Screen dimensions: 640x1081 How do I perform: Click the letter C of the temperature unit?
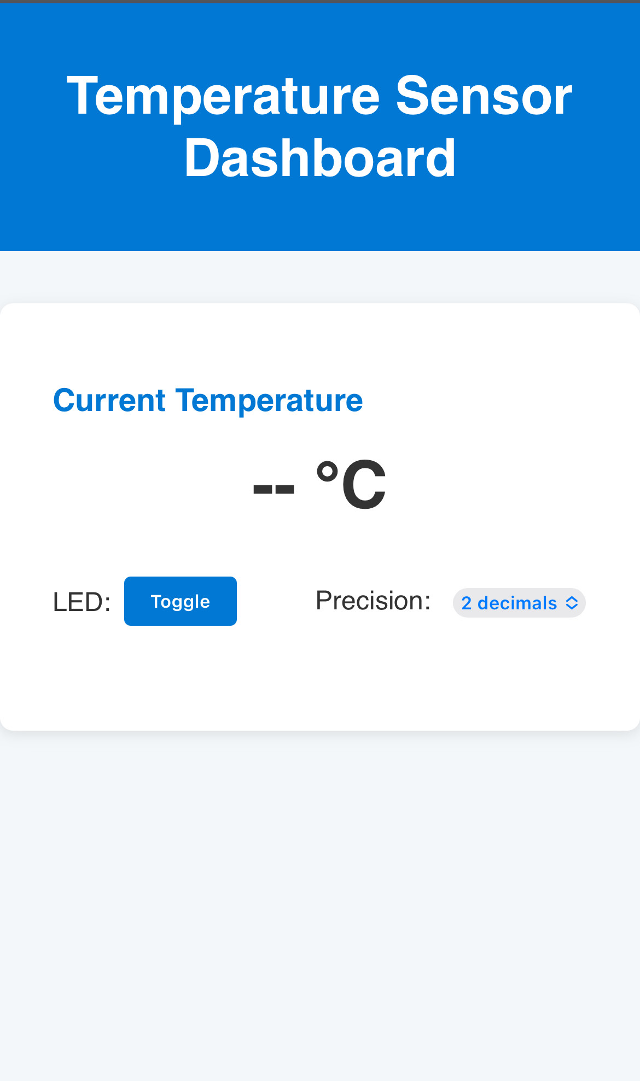pyautogui.click(x=363, y=486)
